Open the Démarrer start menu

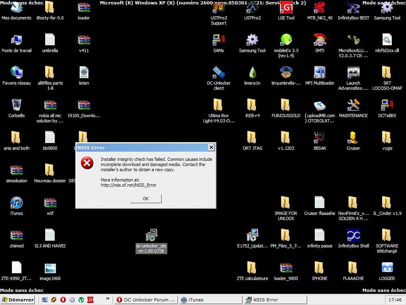point(18,300)
